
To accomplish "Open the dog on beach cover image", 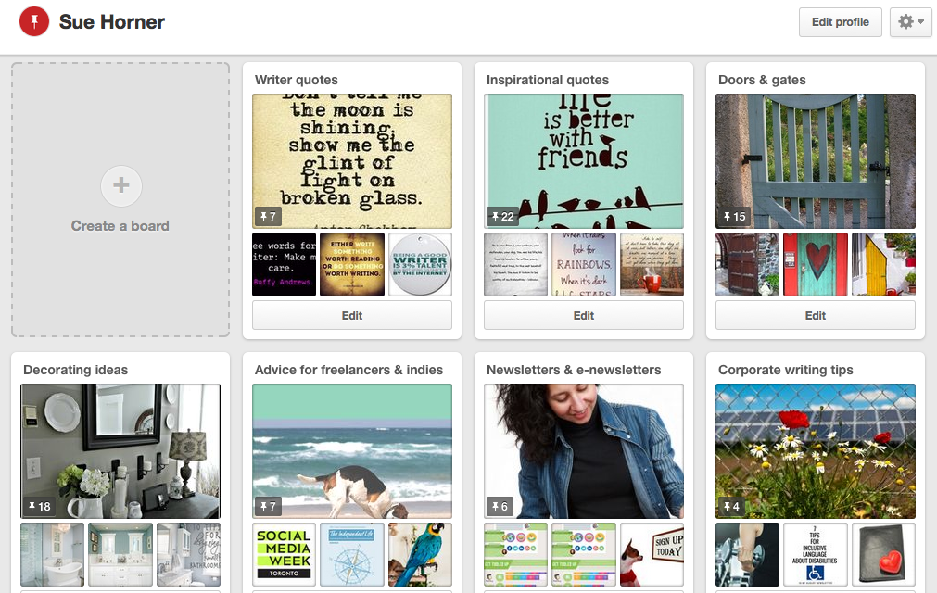I will pyautogui.click(x=352, y=451).
